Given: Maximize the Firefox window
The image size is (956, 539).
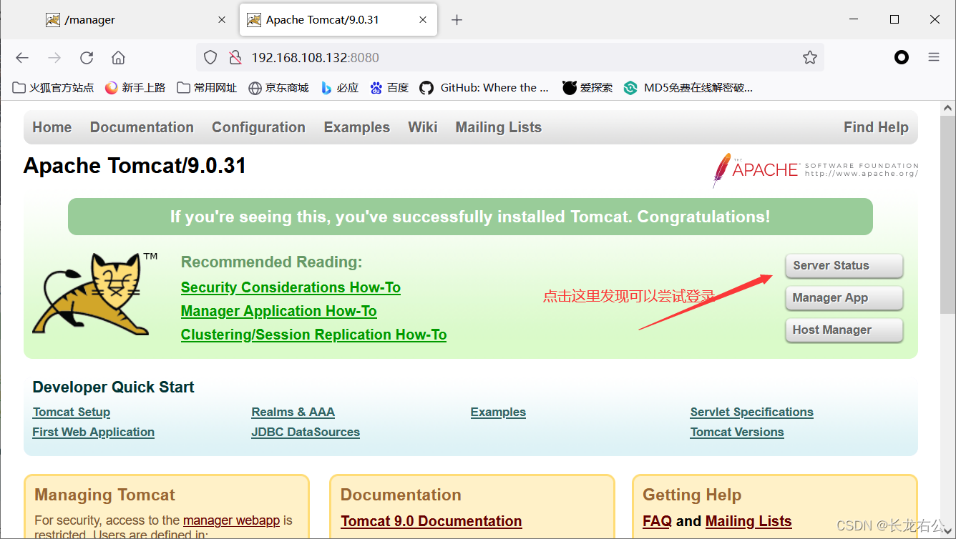Looking at the screenshot, I should click(x=894, y=20).
